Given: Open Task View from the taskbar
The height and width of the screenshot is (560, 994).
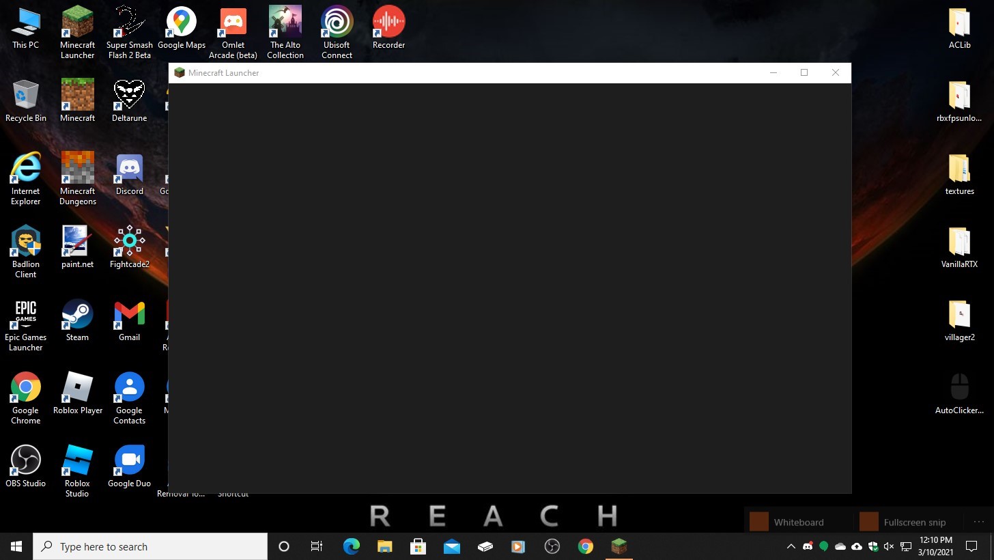Looking at the screenshot, I should (317, 546).
